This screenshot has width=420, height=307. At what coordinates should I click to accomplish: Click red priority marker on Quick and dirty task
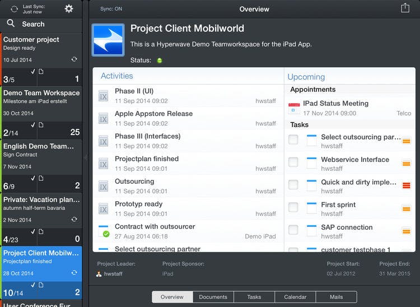(x=407, y=185)
